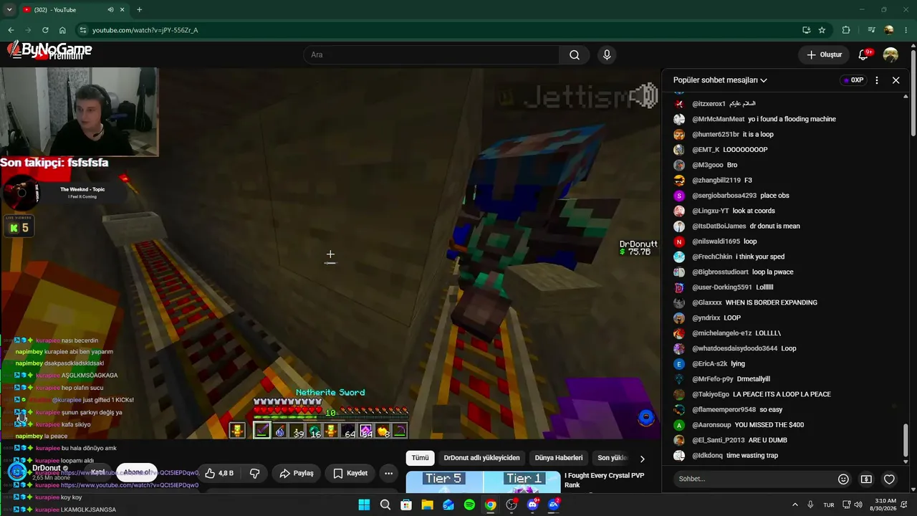This screenshot has width=917, height=516.
Task: Open the browser extensions puzzle icon
Action: point(846,30)
